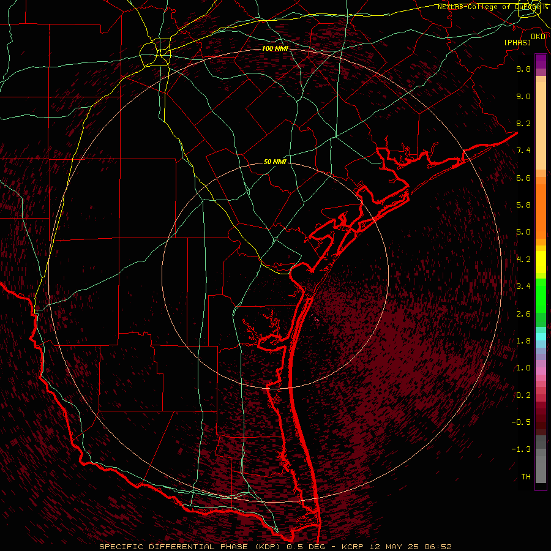Click the TH label on the color scale

[x=526, y=477]
